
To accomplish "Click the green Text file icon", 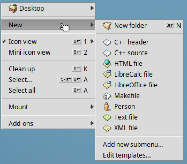I will 107,117.
